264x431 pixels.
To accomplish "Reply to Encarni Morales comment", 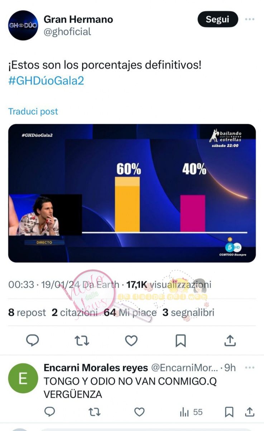I will [50, 412].
